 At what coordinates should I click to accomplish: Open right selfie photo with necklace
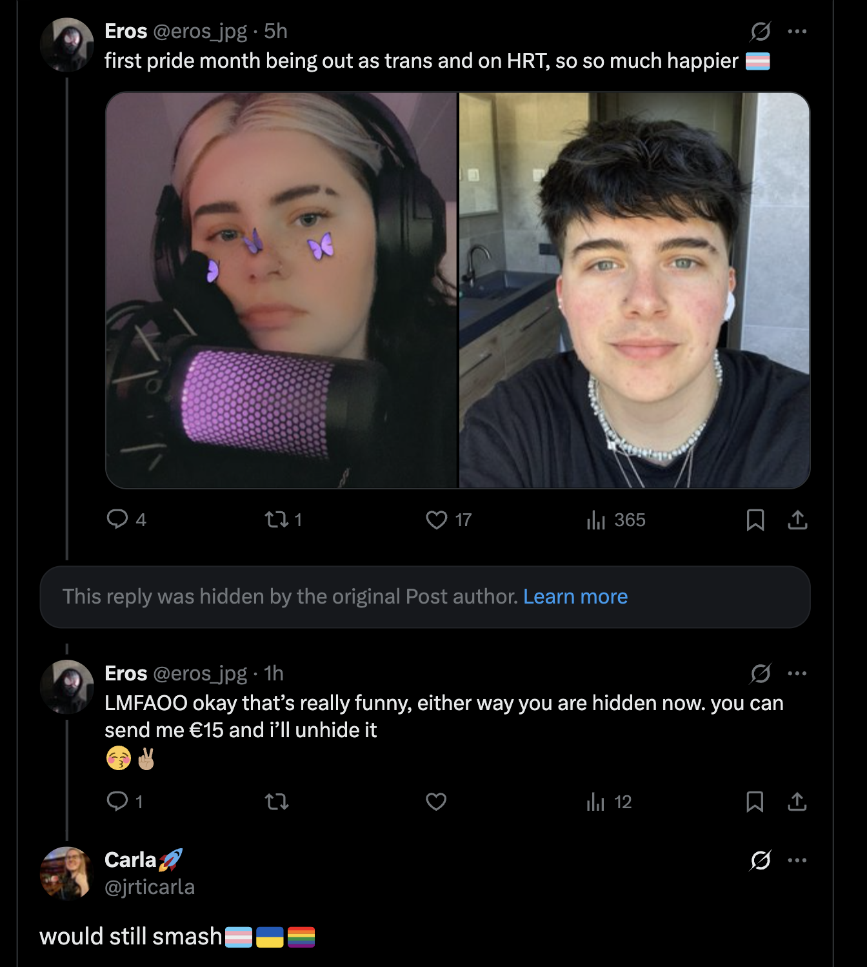(x=634, y=290)
